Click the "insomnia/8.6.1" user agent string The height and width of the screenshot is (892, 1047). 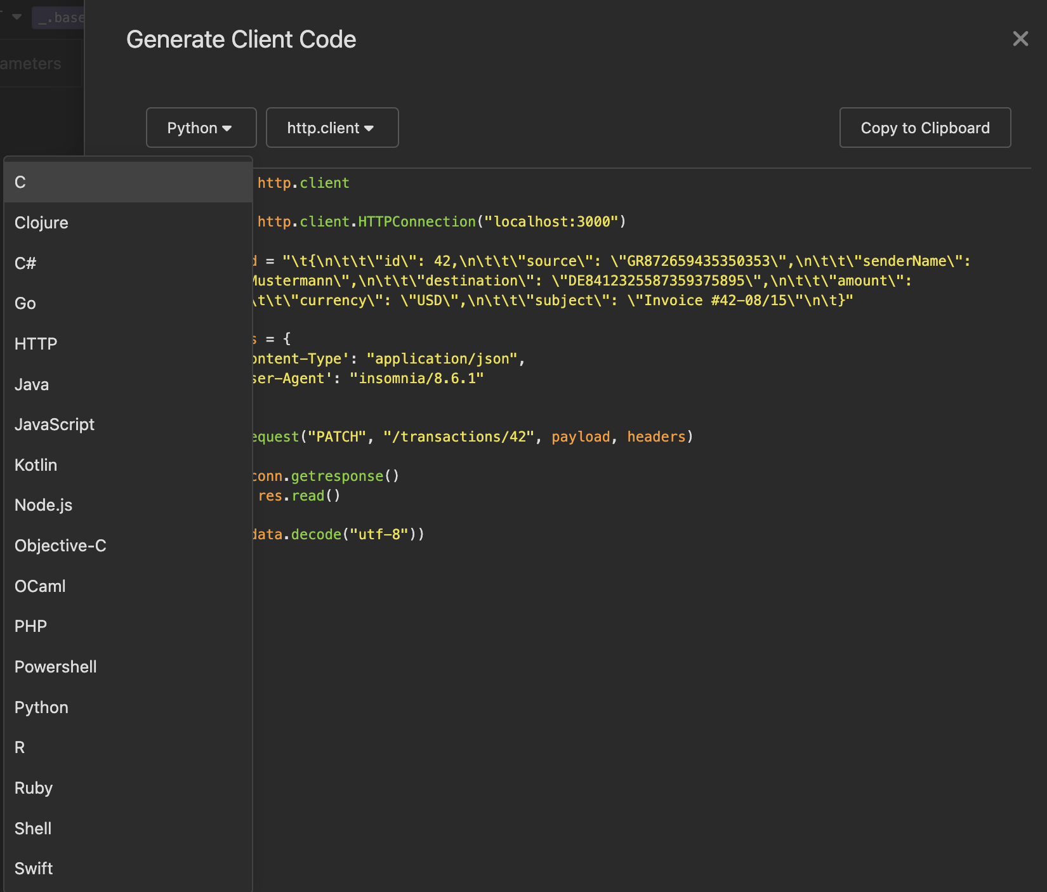(417, 378)
